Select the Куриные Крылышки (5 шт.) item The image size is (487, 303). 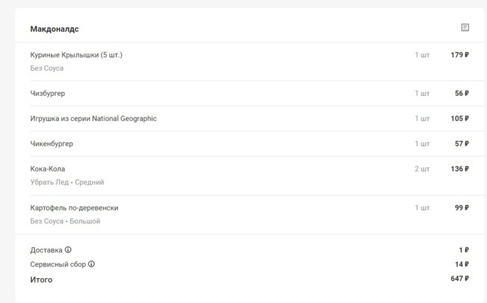click(77, 55)
